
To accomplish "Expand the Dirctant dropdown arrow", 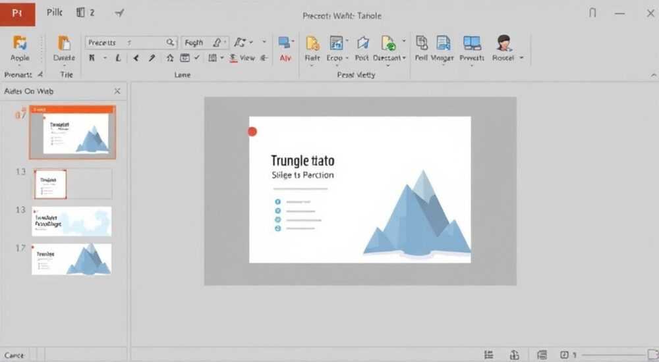I will click(404, 58).
